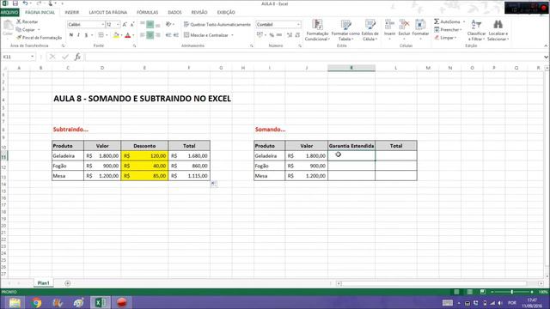Viewport: 550px width, 309px height.
Task: Click the insert function fx icon
Action: 77,57
